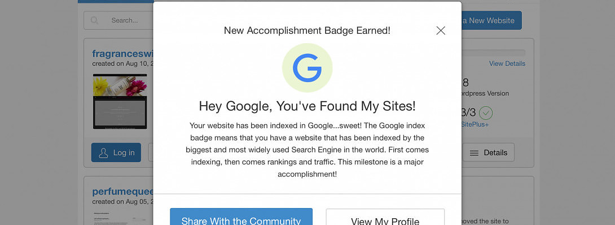Click the Hey Google badge headline
The image size is (615, 225).
[307, 106]
